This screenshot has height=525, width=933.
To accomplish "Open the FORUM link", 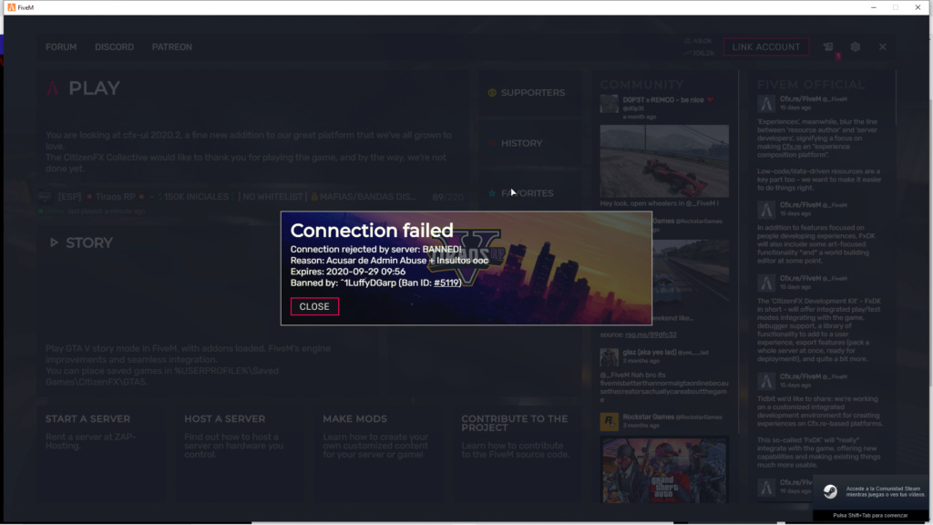I will [61, 47].
